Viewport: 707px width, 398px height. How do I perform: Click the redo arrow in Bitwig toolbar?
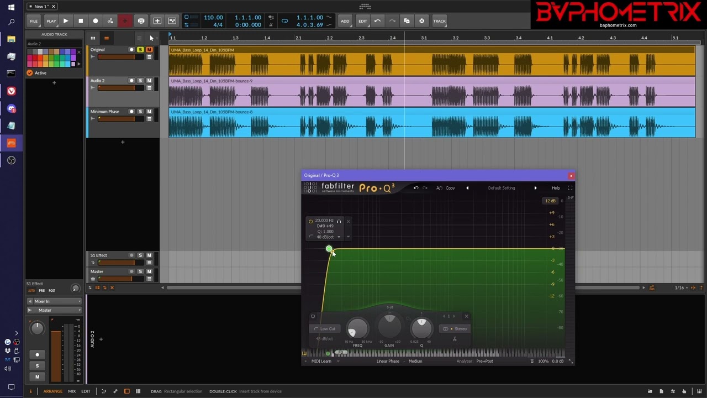392,21
